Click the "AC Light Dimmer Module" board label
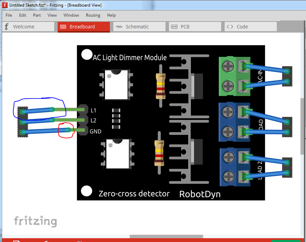Image resolution: width=306 pixels, height=242 pixels. [x=130, y=58]
